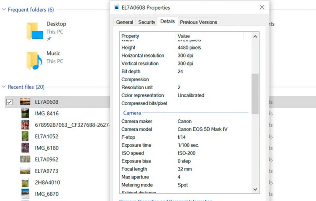Select the EL7A0962 file name

coord(46,159)
